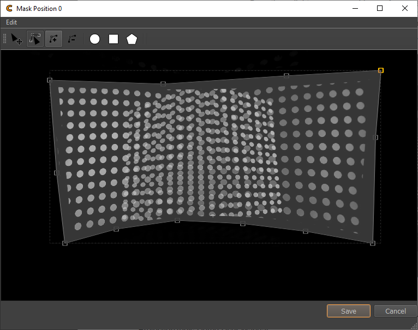Select the bottom-right corner mask point
Viewport: 418px width, 330px height.
(373, 243)
